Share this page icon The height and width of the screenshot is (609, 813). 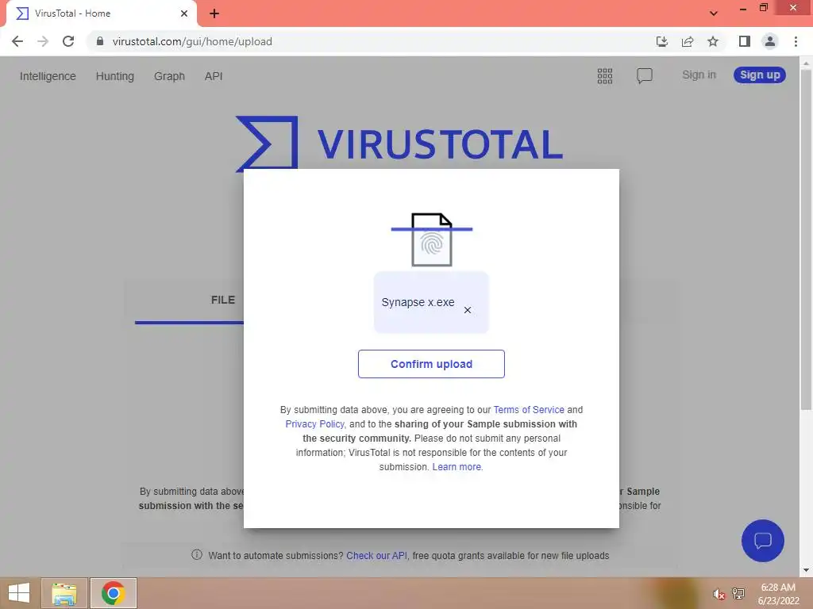(688, 41)
